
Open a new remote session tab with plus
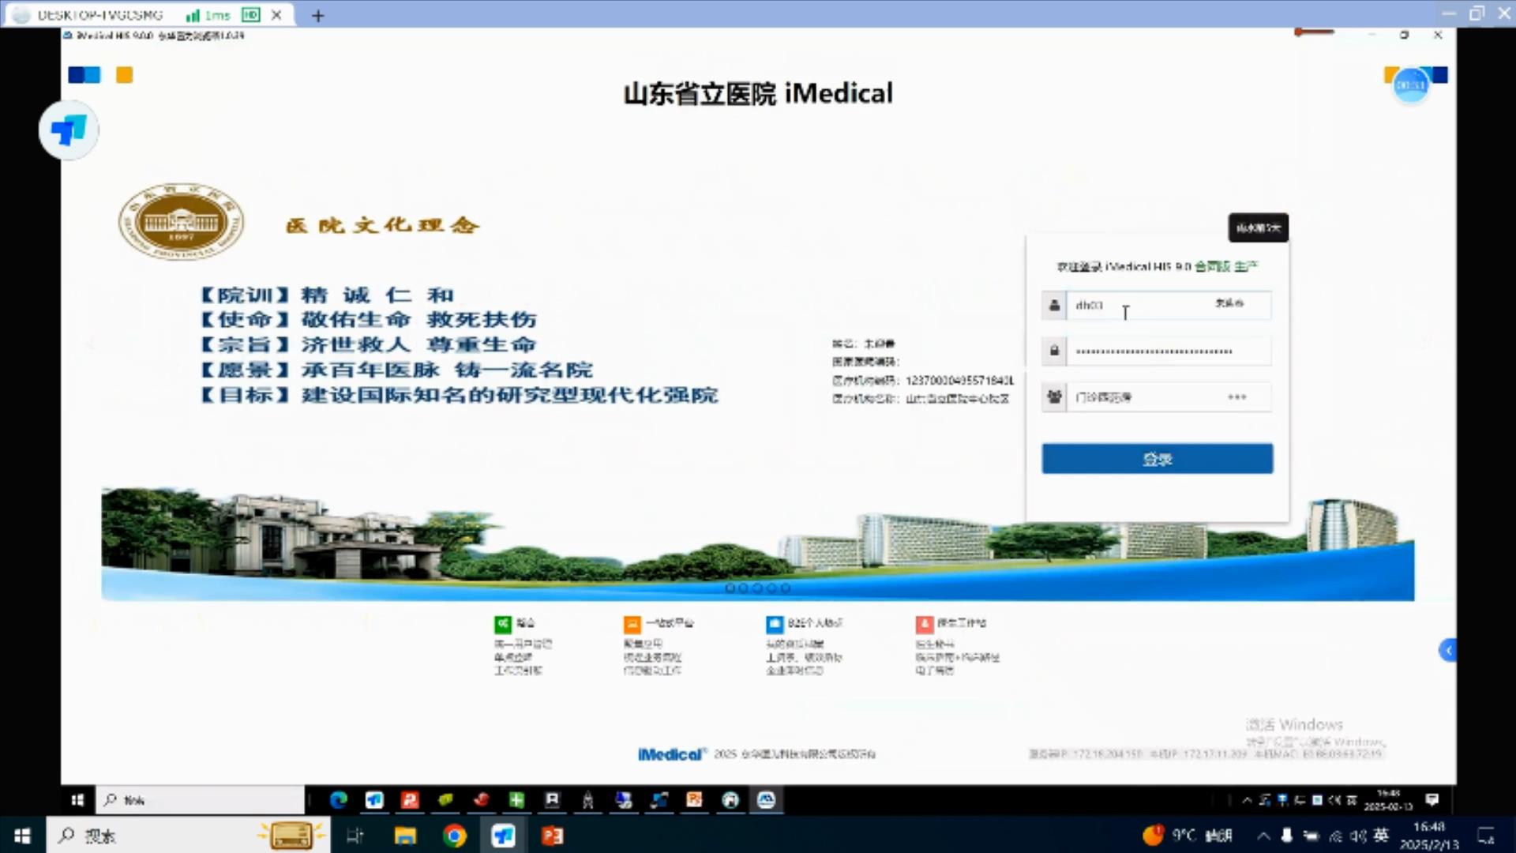tap(317, 15)
